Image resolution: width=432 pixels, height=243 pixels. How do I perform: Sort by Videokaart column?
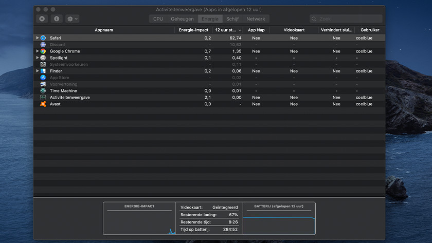click(x=294, y=30)
